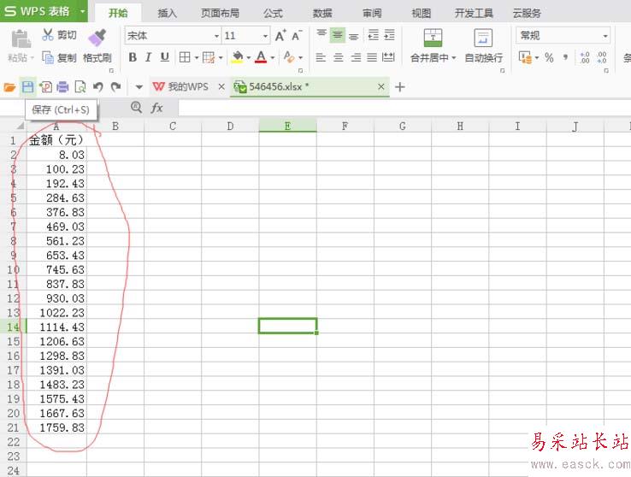Open the WPS 表格 application menu

44,11
